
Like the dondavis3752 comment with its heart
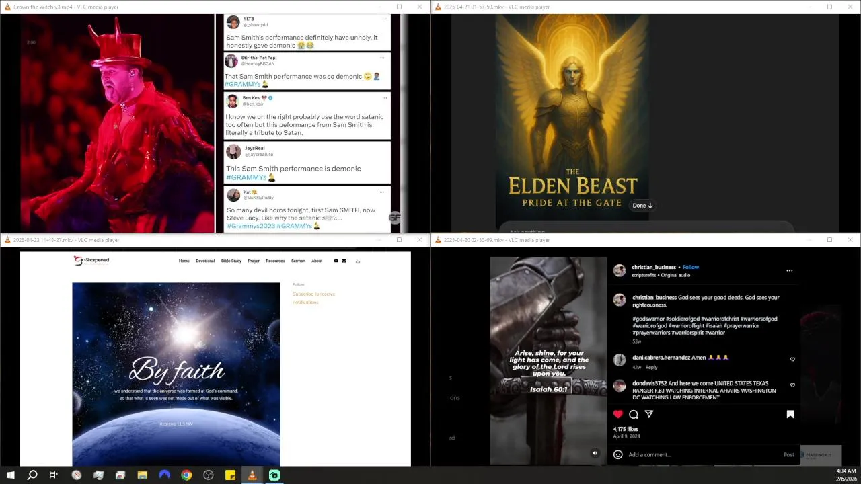coord(792,385)
